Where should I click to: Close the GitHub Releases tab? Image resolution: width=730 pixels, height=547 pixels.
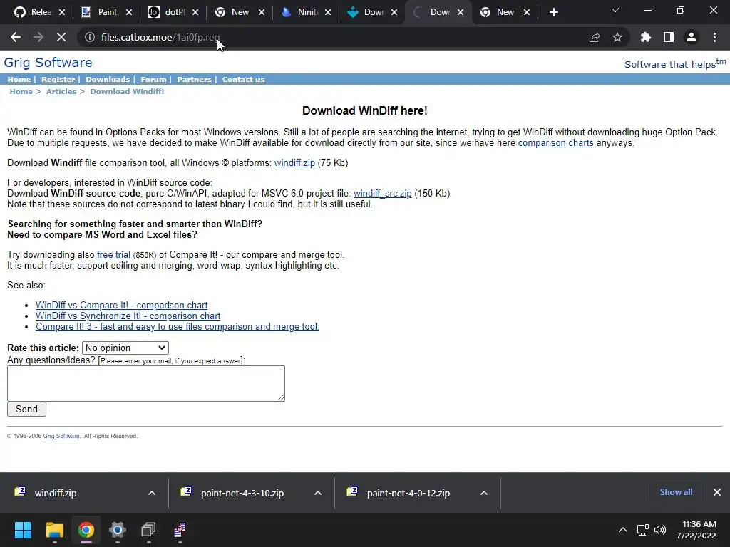[63, 12]
